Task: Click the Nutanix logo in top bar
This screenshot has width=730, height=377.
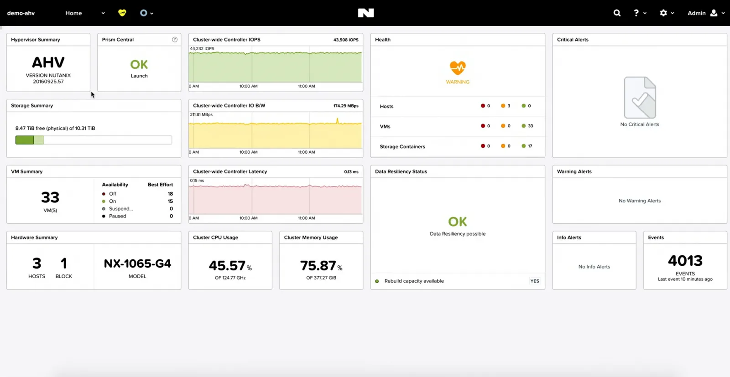Action: (x=365, y=13)
